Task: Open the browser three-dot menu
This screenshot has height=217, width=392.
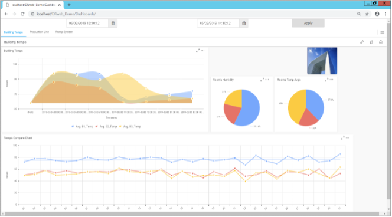Action: point(386,14)
